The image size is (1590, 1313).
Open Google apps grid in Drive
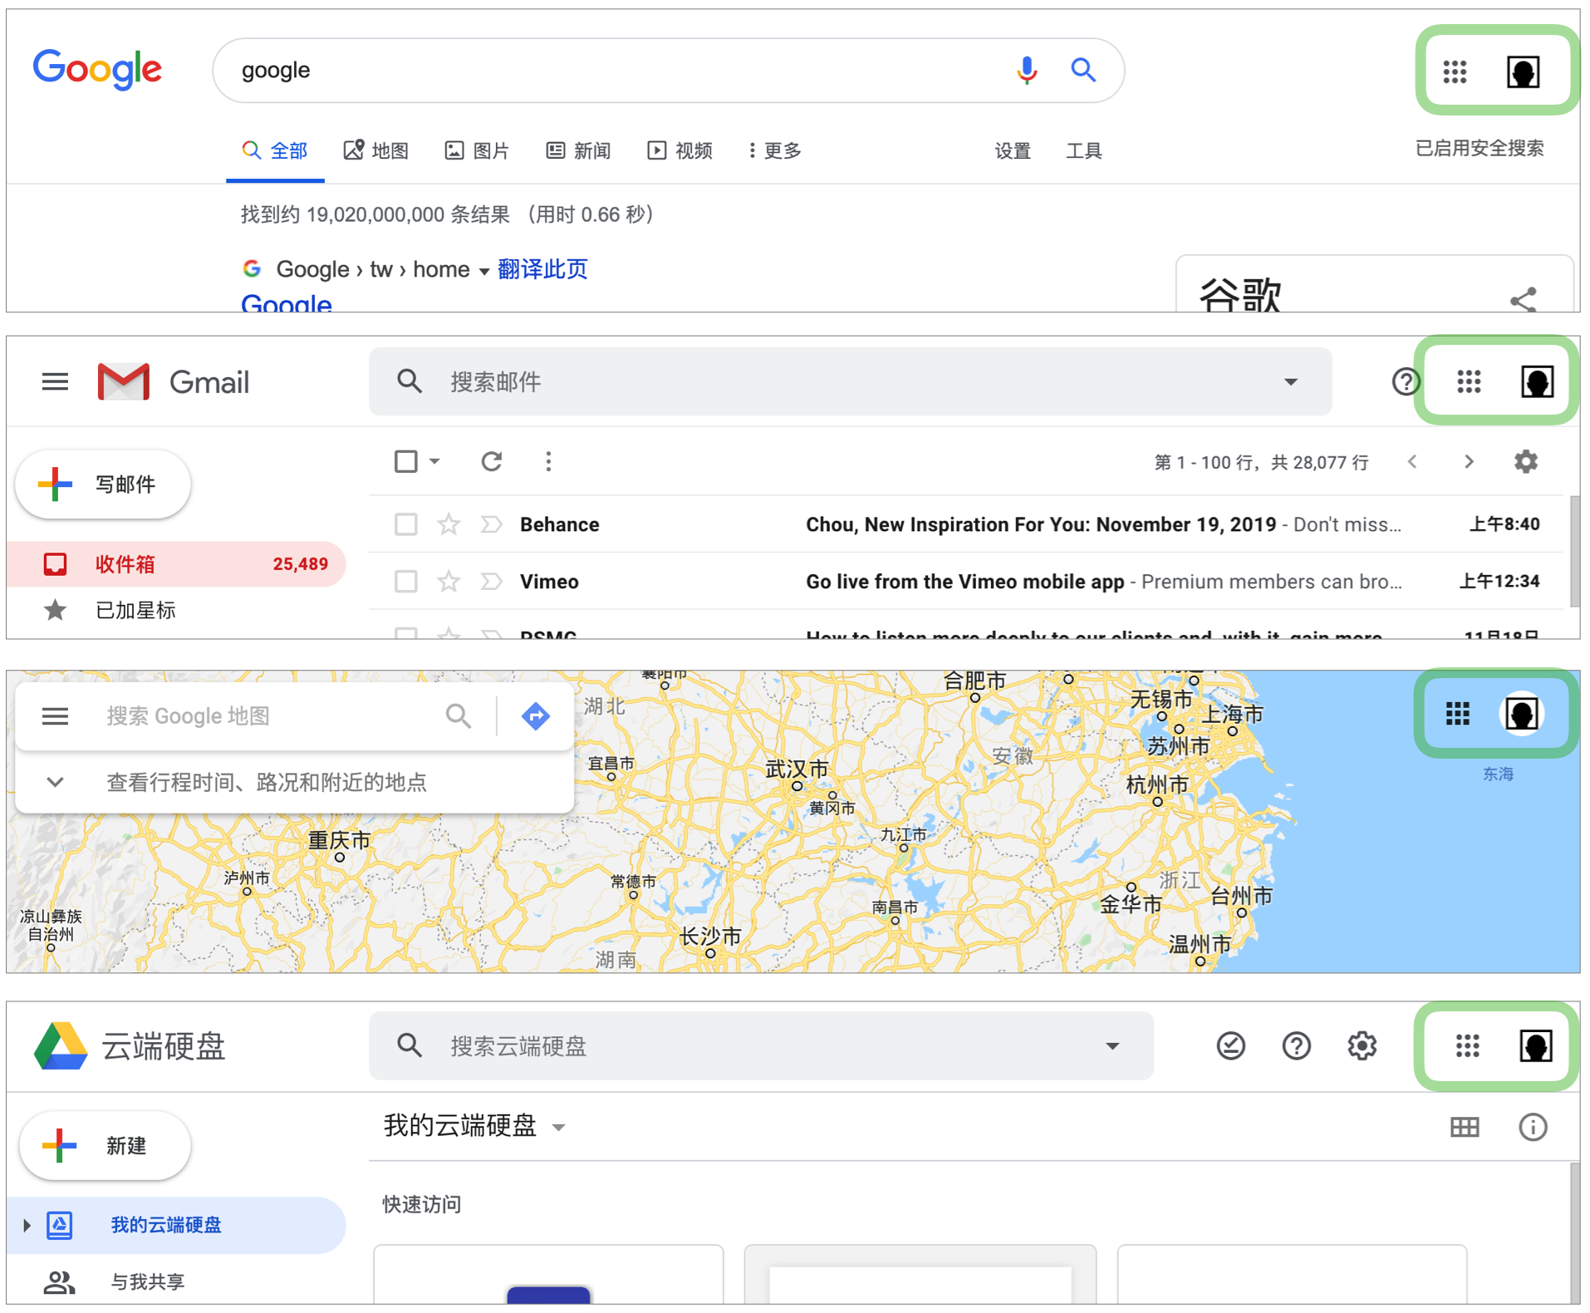click(1468, 1045)
